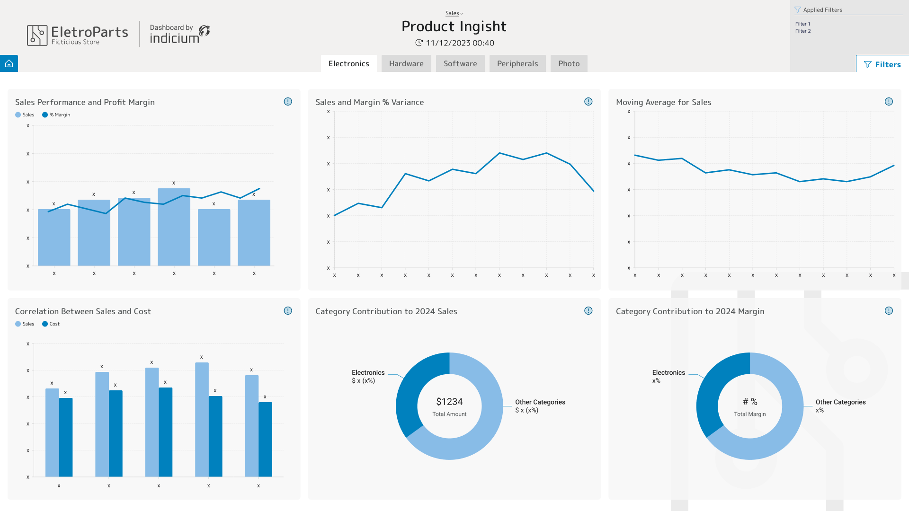Click Filter 2 in Applied Filters
Viewport: 909px width, 511px height.
click(x=803, y=31)
